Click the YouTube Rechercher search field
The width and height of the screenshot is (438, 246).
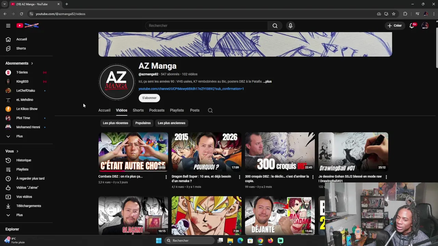(x=206, y=26)
